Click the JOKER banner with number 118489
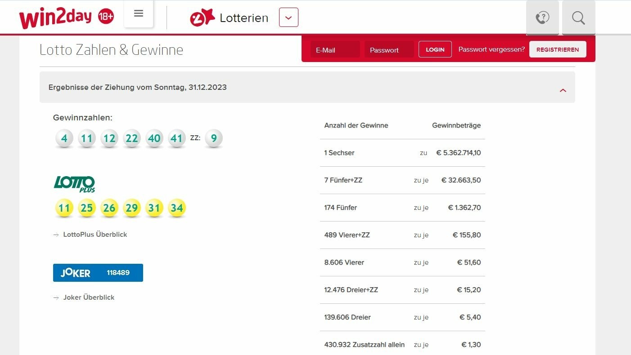The height and width of the screenshot is (355, 631). pos(98,272)
